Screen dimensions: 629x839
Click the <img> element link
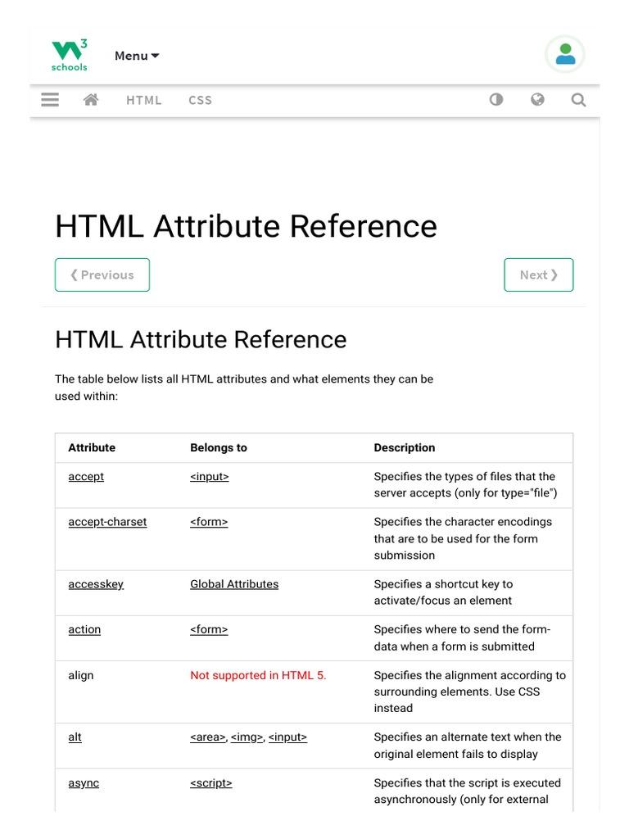coord(247,737)
